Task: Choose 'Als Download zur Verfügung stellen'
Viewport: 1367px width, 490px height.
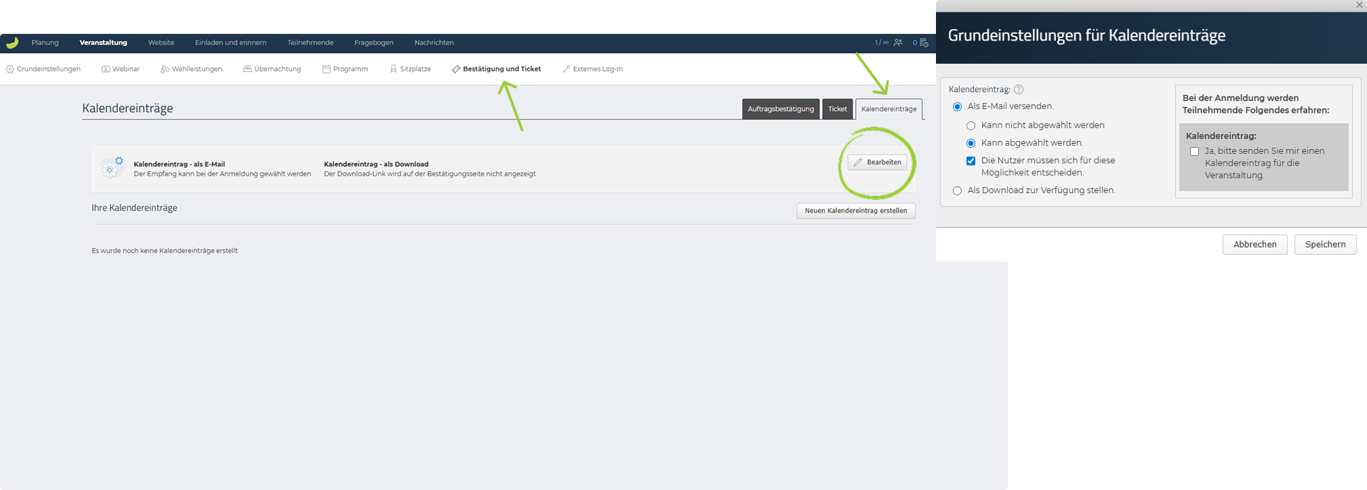Action: [957, 191]
